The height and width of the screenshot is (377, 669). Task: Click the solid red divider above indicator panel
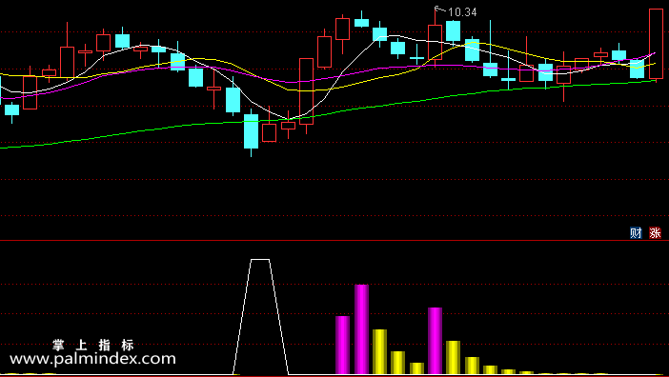pyautogui.click(x=334, y=241)
